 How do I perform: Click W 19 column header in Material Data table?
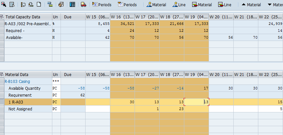pyautogui.click(x=196, y=74)
